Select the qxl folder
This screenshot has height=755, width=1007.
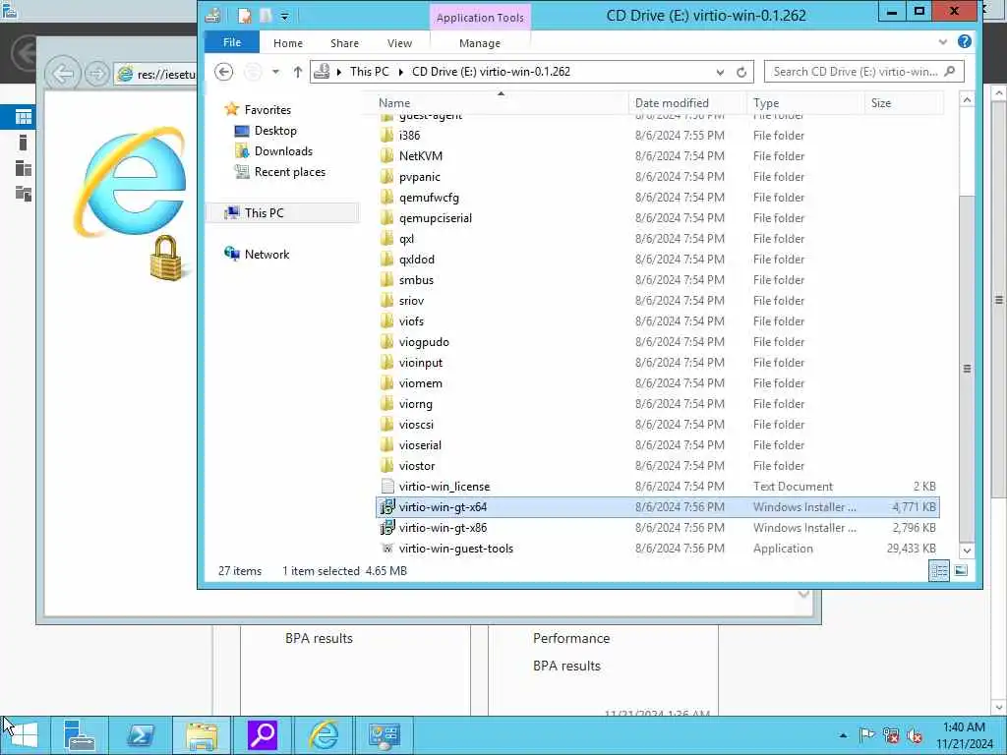click(x=406, y=239)
